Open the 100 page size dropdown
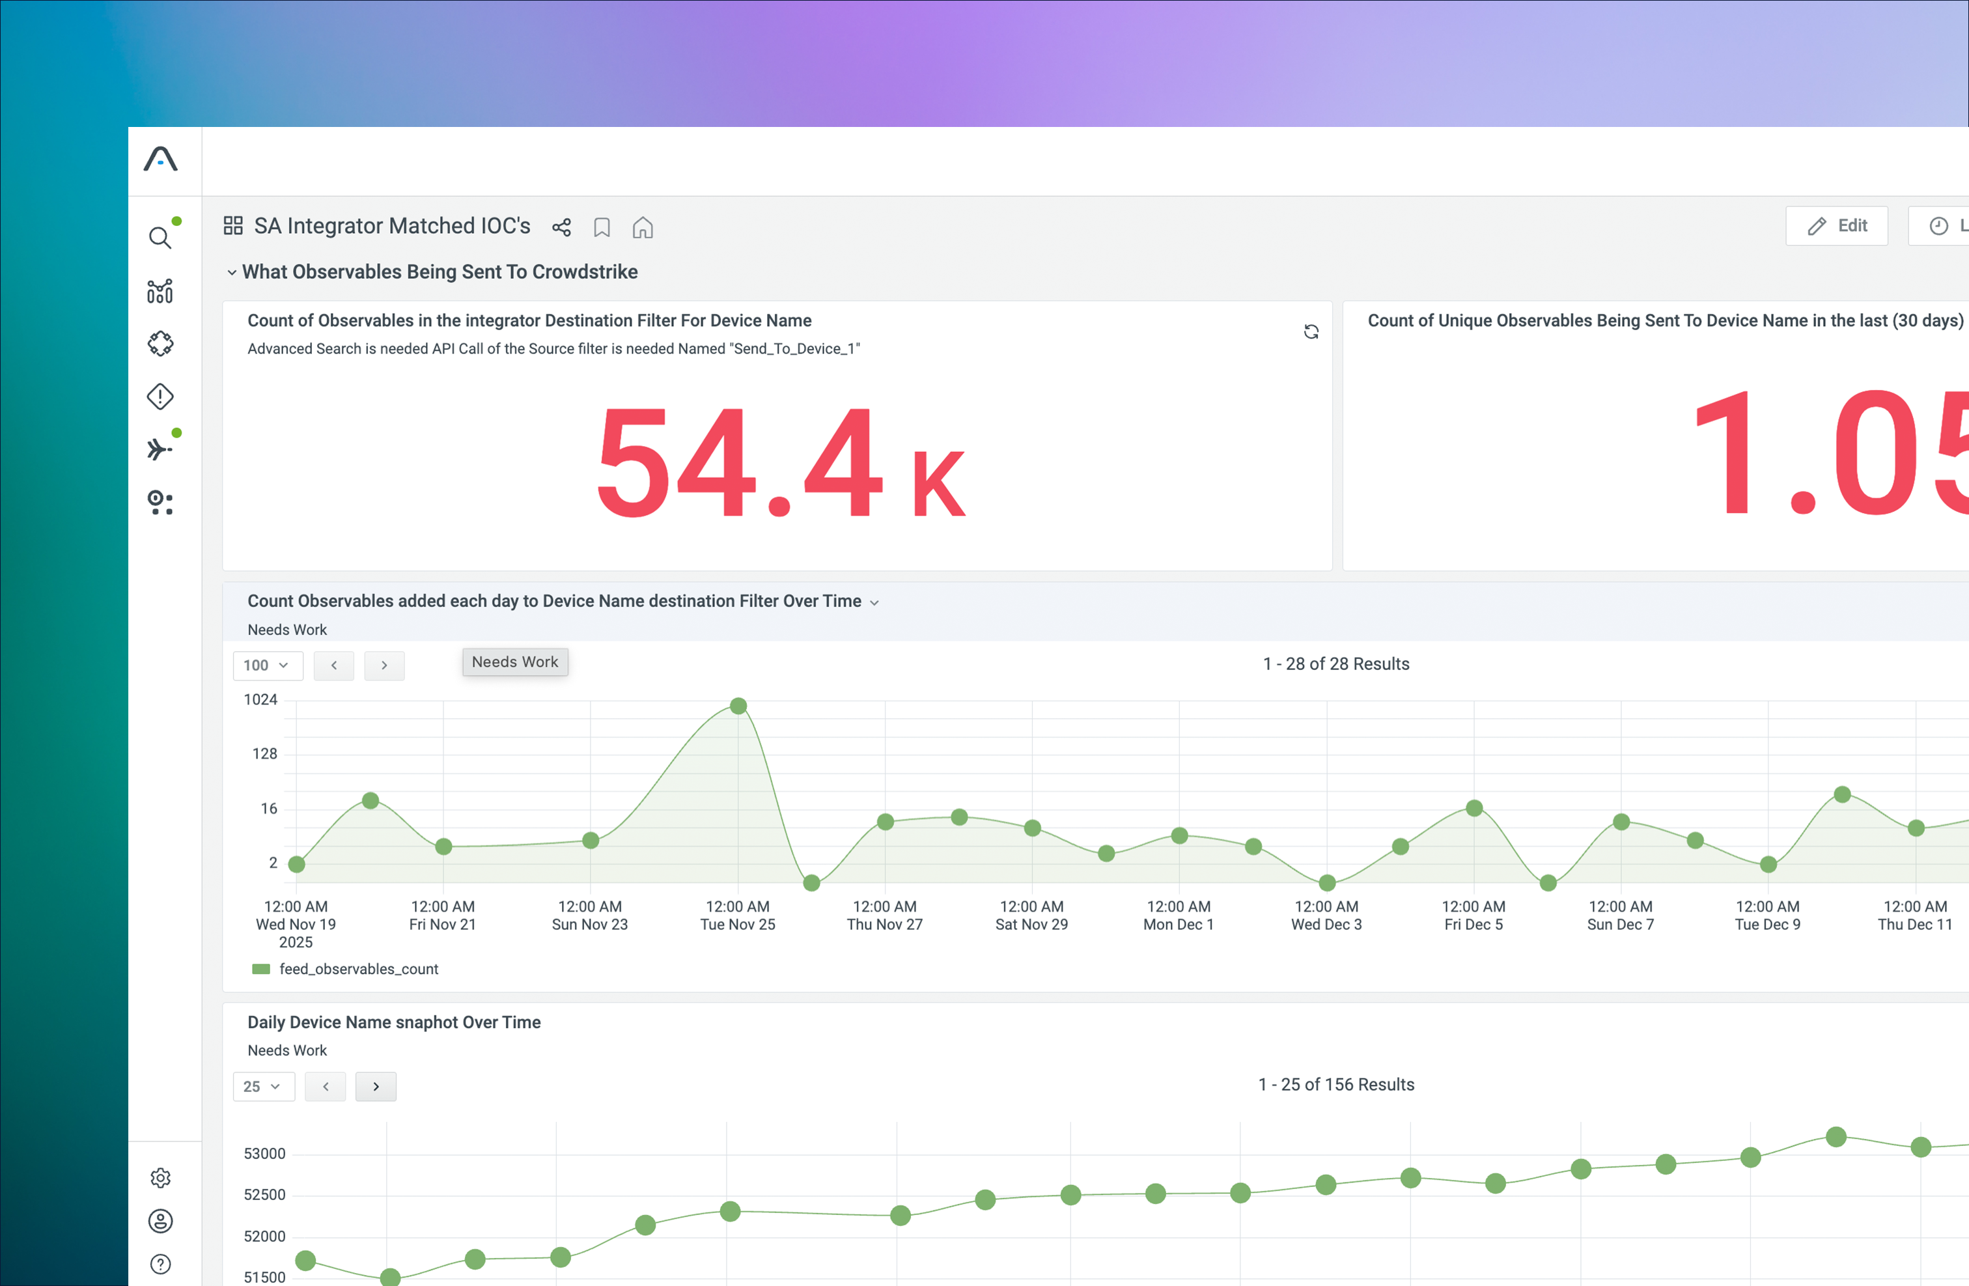This screenshot has width=1969, height=1286. 267,665
